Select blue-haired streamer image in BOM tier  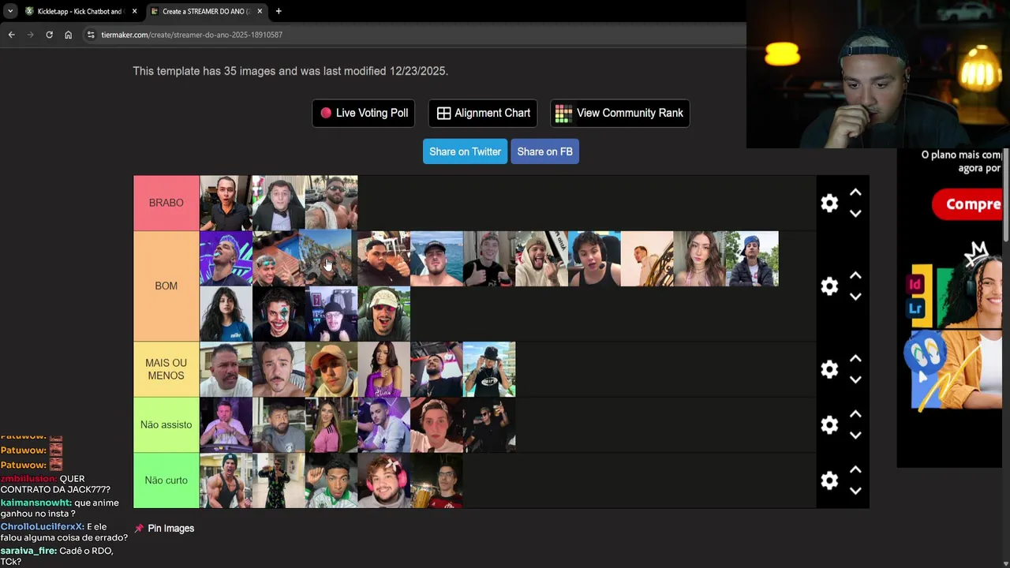[x=226, y=258]
